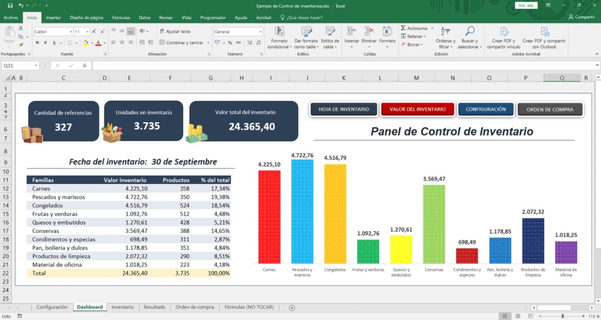
Task: Select column Q header
Action: (562, 78)
